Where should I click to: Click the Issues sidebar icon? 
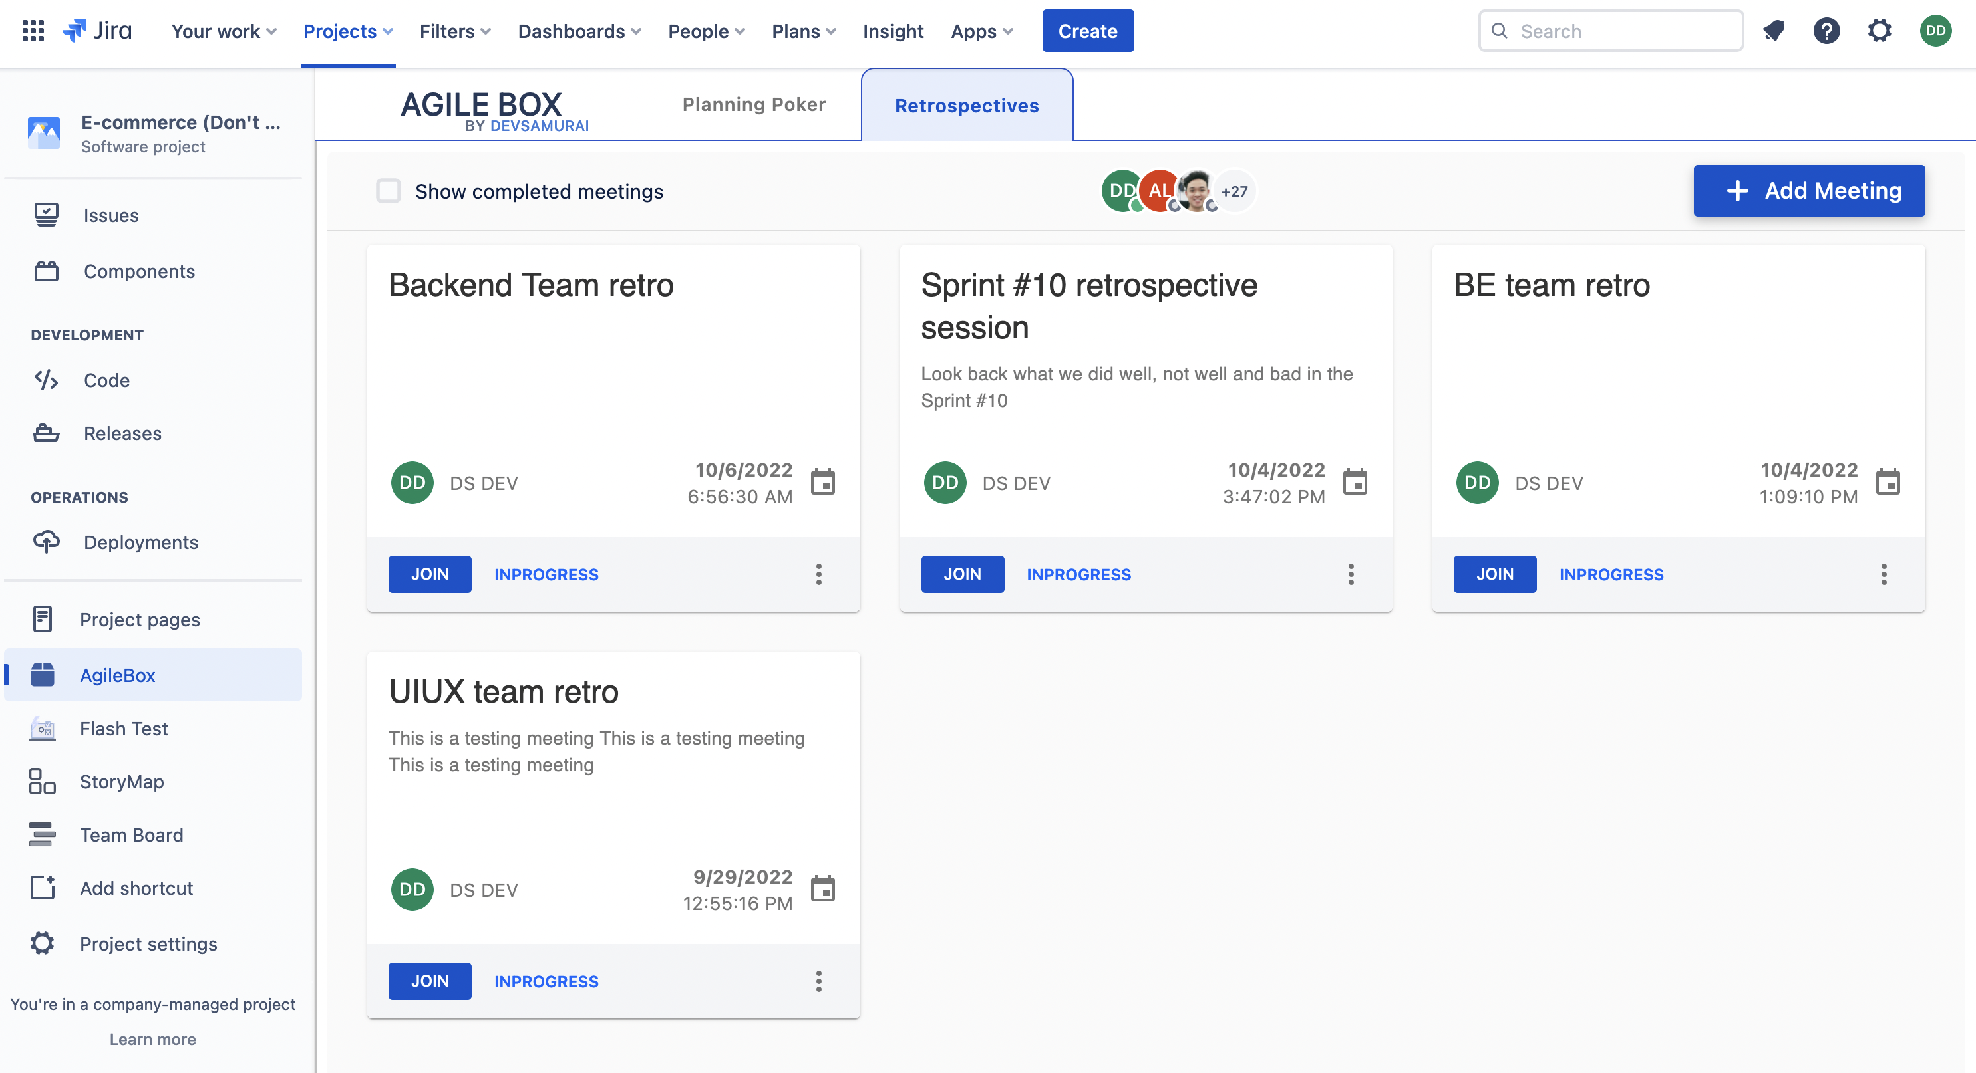46,215
